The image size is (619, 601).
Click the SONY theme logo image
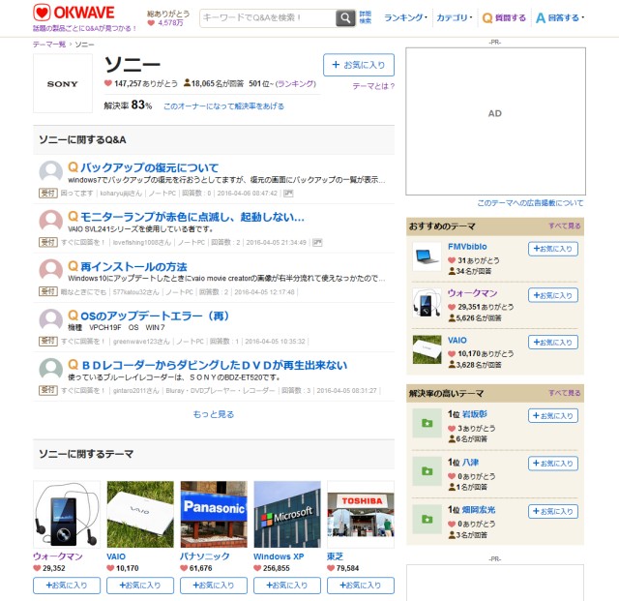click(x=63, y=83)
